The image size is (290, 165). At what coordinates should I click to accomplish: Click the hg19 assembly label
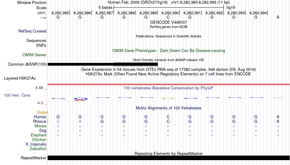tap(231, 8)
